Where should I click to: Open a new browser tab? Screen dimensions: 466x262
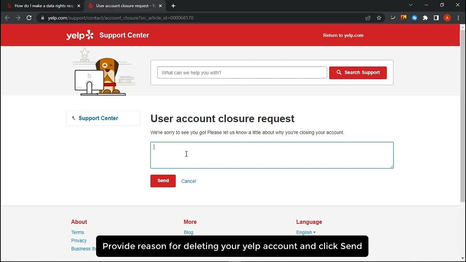[173, 6]
